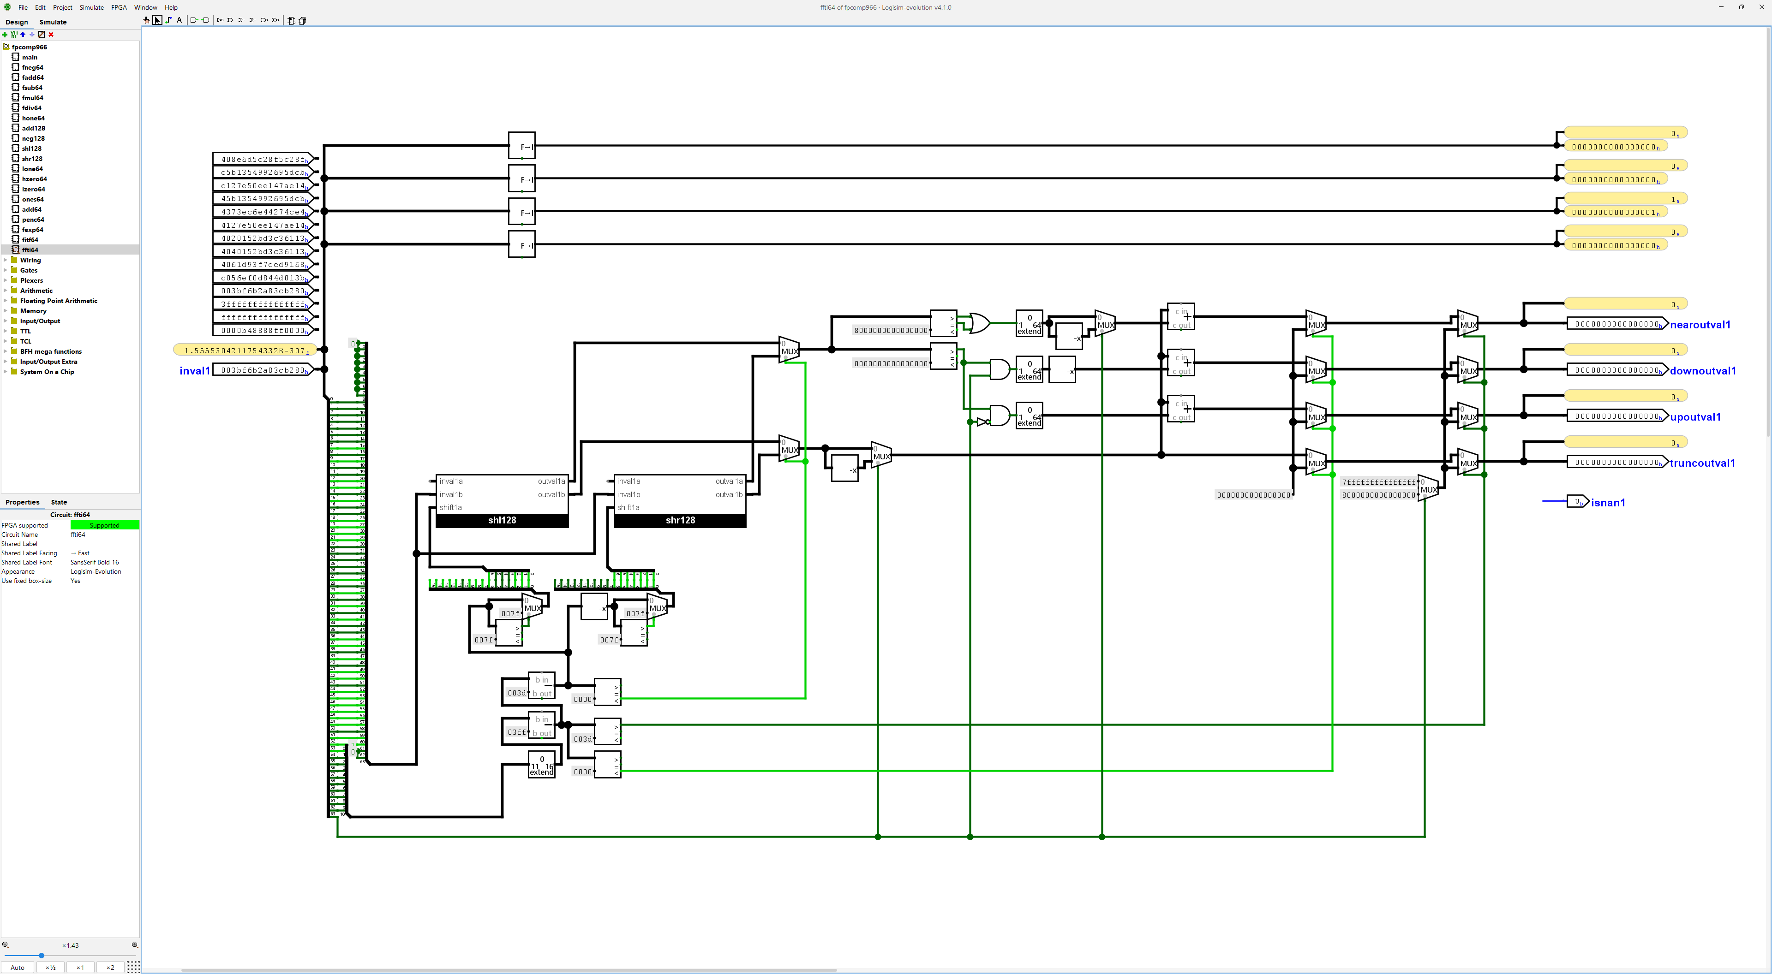Click the shl128 subcircuit on canvas

[502, 501]
